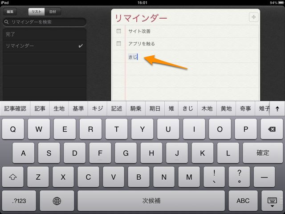Choose katakana candidate キジ

pyautogui.click(x=98, y=109)
